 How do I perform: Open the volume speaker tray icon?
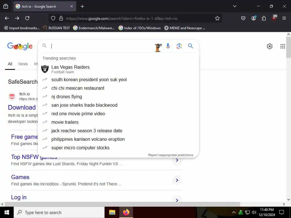click(x=254, y=212)
